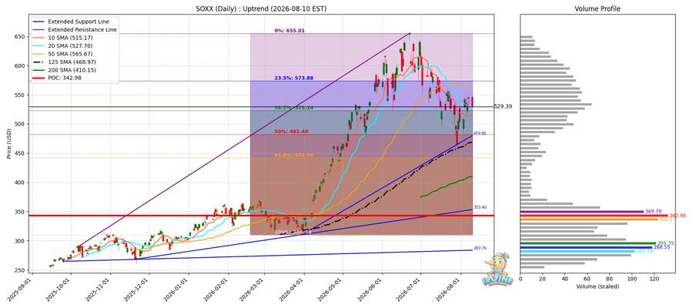Click '125 SMA (468.97)' in the legend
This screenshot has height=308, width=693.
click(x=71, y=62)
